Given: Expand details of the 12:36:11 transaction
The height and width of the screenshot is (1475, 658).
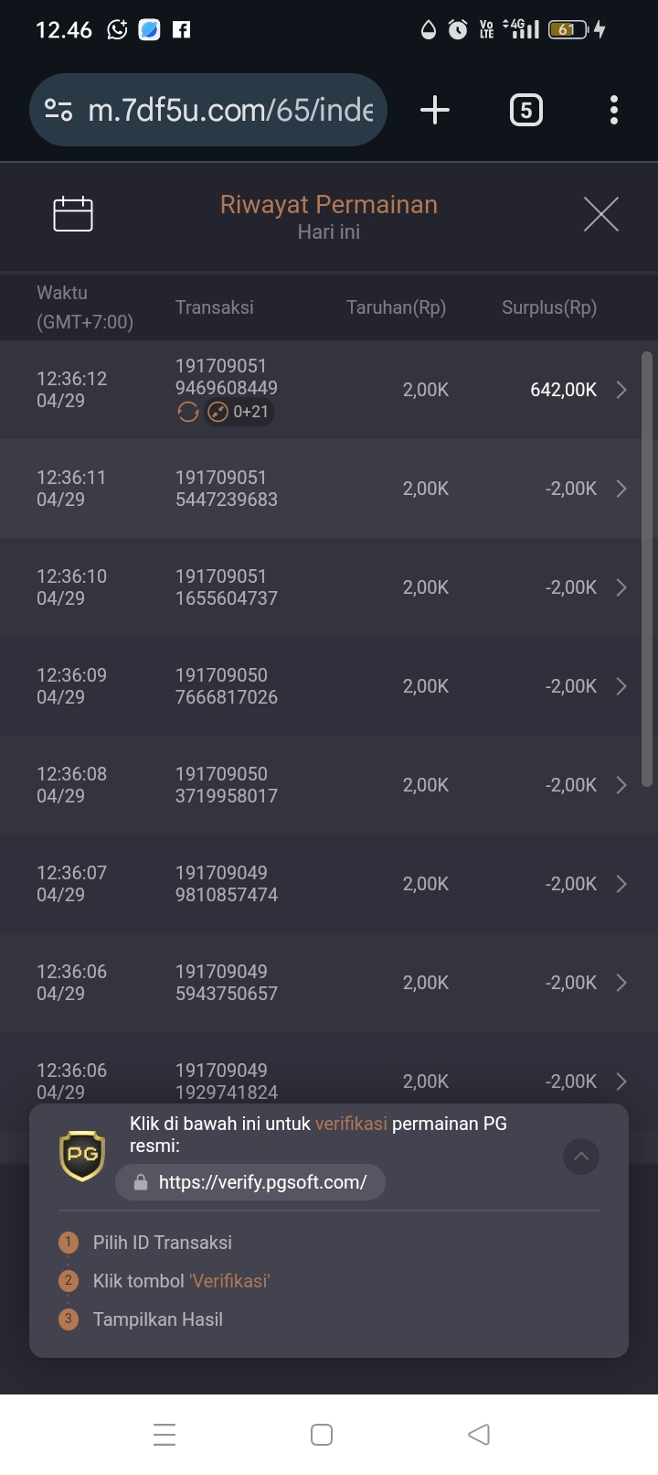Looking at the screenshot, I should coord(621,489).
